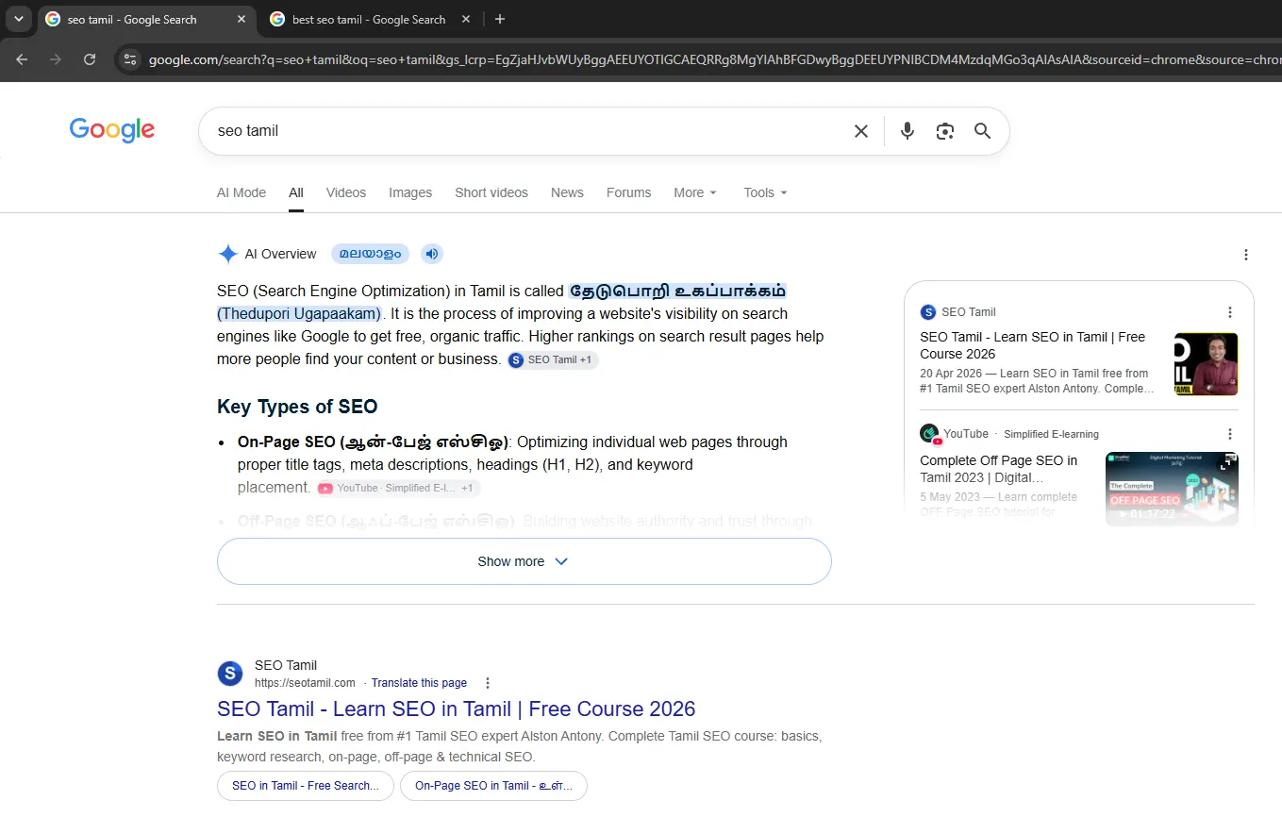The width and height of the screenshot is (1282, 817).
Task: Switch to Images results tab
Action: (x=410, y=192)
